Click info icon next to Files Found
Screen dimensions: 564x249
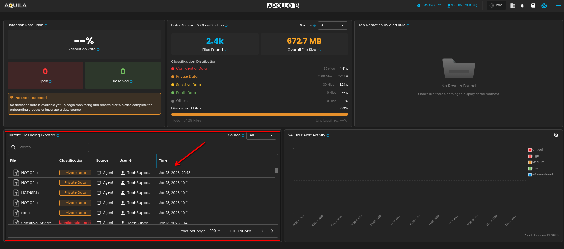click(226, 50)
